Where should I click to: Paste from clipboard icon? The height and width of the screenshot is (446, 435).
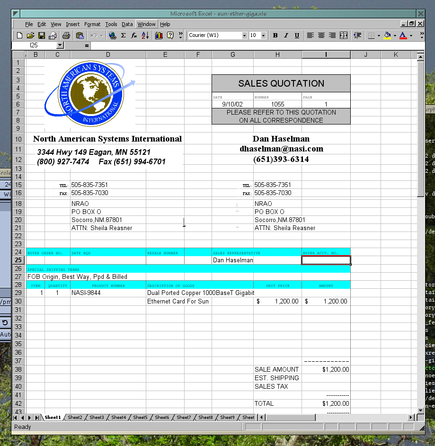[x=80, y=35]
